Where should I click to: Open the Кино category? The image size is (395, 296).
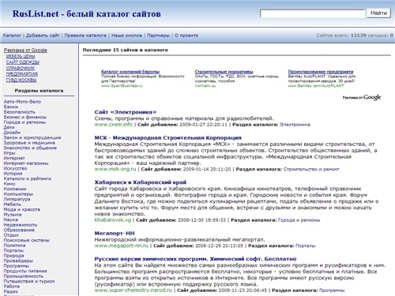(9, 184)
